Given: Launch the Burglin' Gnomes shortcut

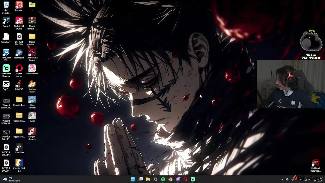Looking at the screenshot, I should tap(32, 134).
